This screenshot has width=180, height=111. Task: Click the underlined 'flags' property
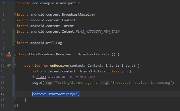41,77
